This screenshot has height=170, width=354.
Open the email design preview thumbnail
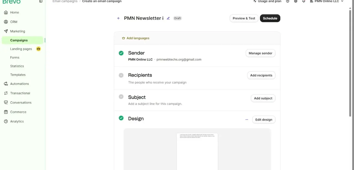[197, 151]
